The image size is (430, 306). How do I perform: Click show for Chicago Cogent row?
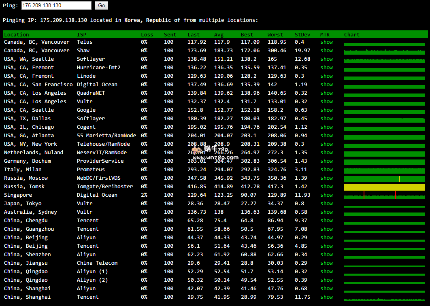(326, 127)
